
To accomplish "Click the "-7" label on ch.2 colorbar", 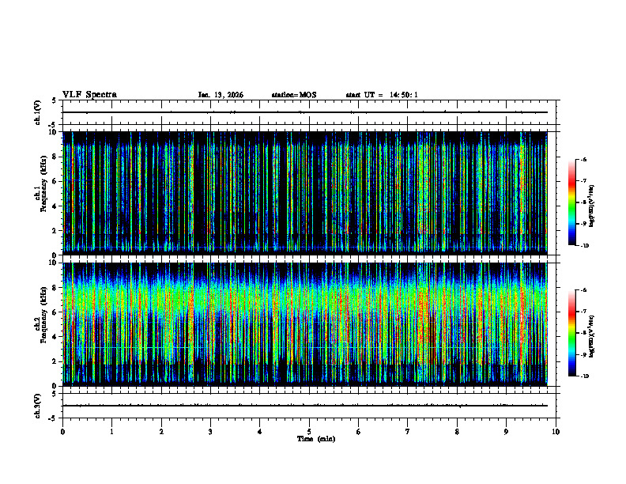I will (x=583, y=312).
